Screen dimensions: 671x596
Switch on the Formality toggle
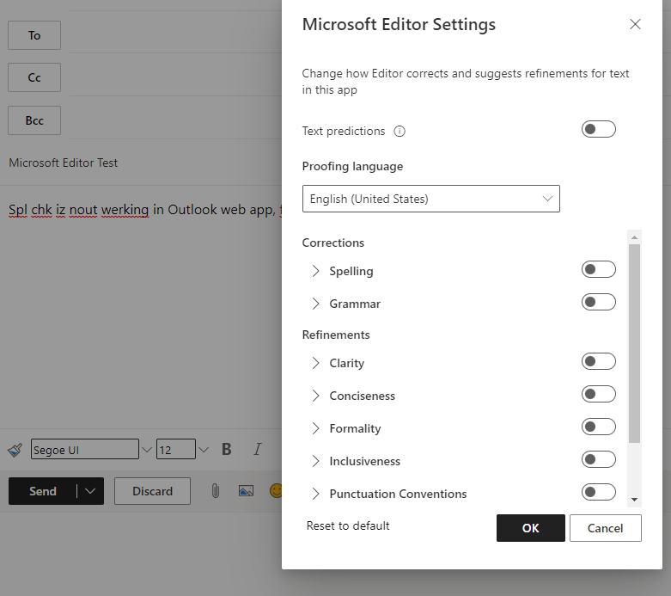pos(598,427)
